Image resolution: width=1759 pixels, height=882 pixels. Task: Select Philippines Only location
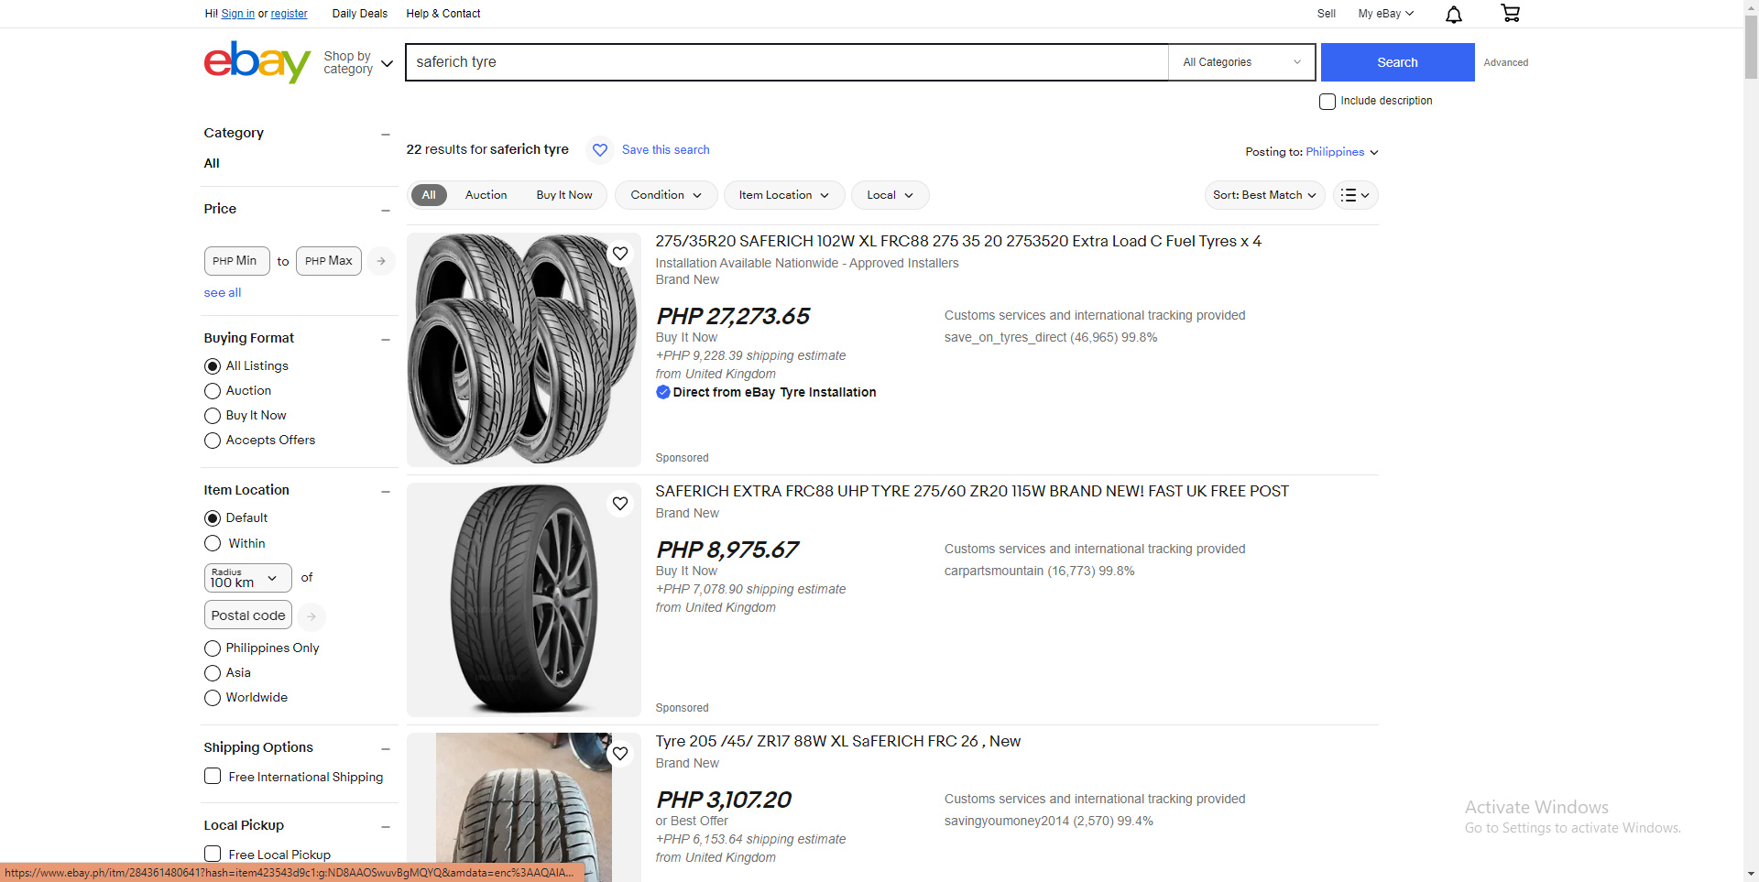(x=213, y=648)
